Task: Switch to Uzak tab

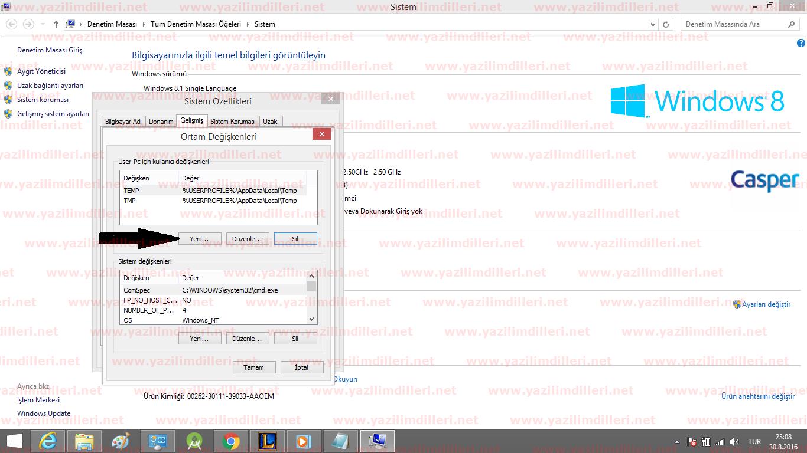Action: coord(270,122)
